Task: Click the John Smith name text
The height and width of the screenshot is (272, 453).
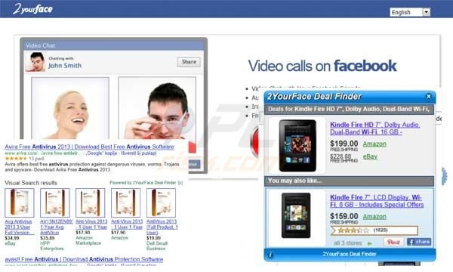Action: [65, 66]
